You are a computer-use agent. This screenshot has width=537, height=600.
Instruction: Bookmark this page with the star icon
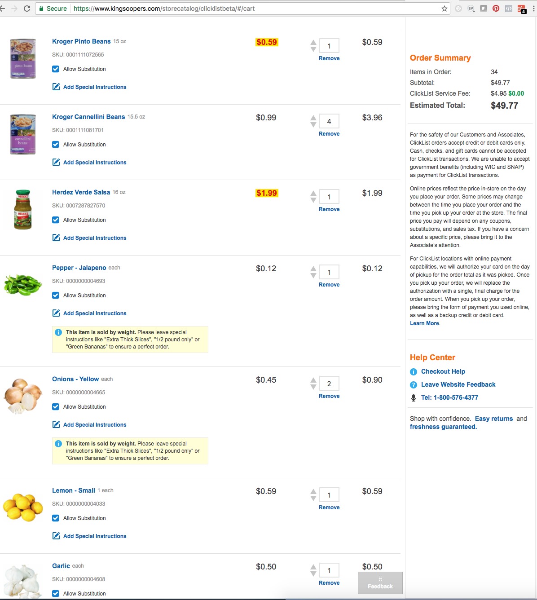tap(445, 9)
